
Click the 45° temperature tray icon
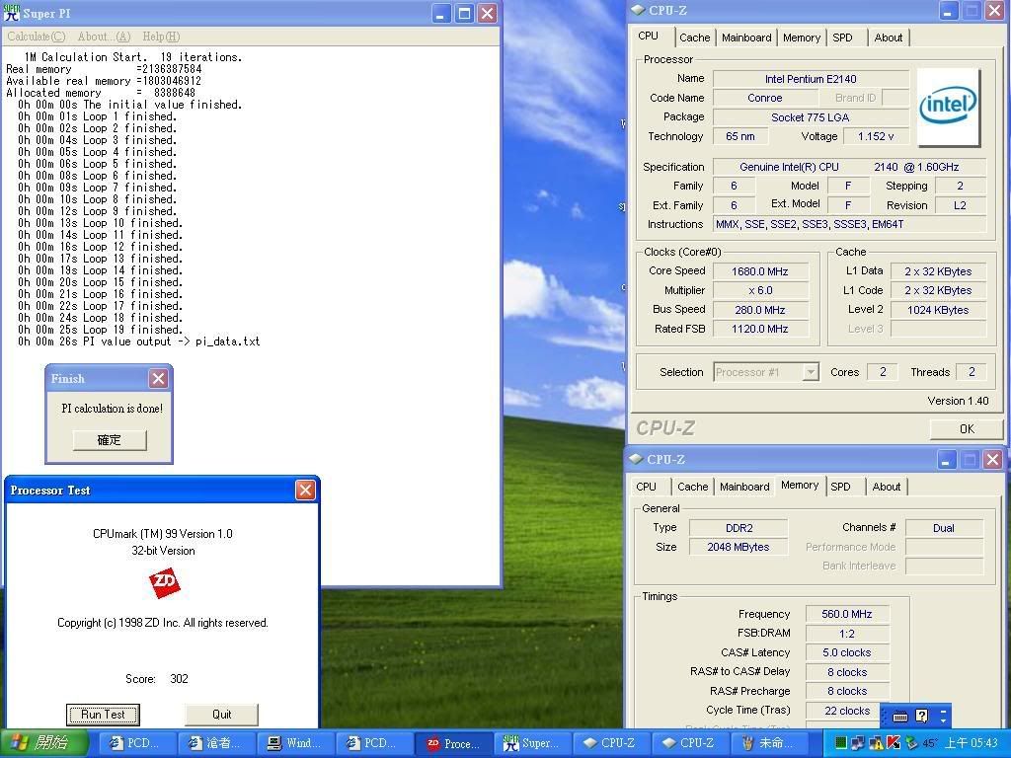929,743
